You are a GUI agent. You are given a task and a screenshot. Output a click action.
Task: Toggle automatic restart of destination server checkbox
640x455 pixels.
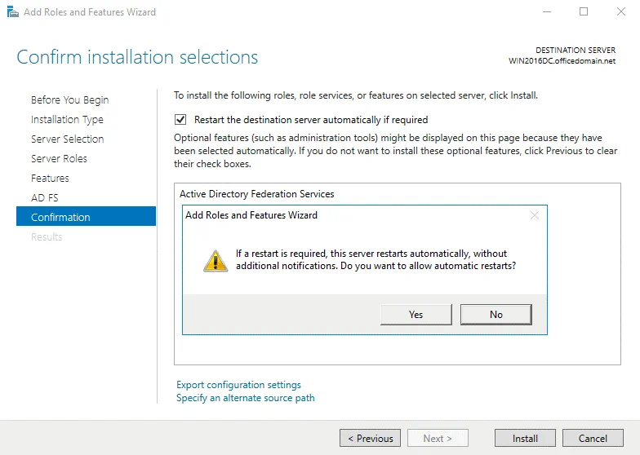point(181,119)
